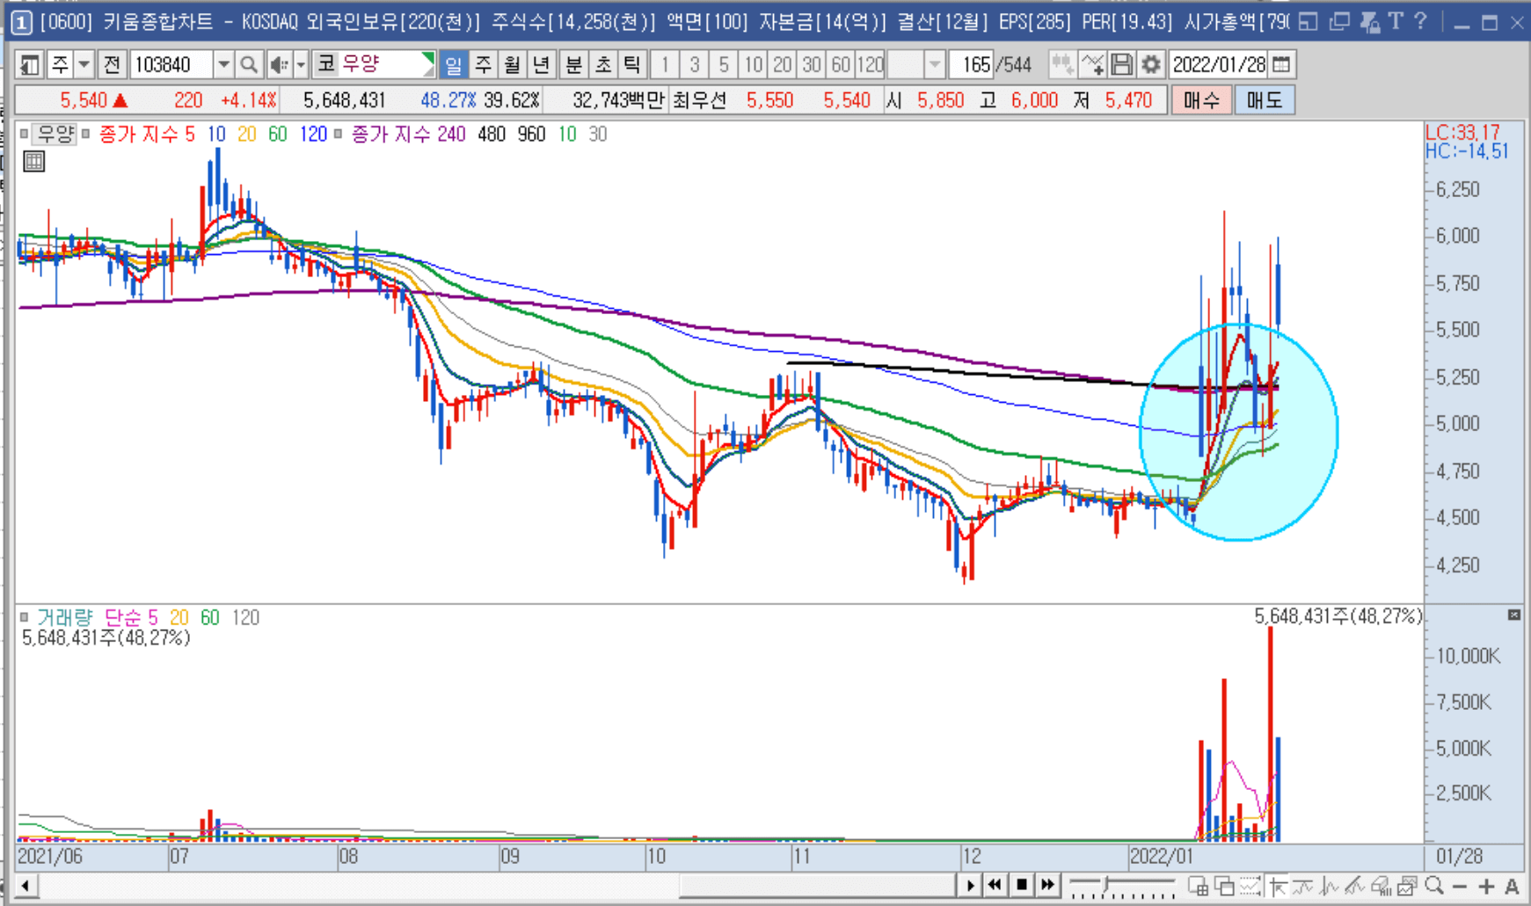Click the save chart floppy-disk icon
The height and width of the screenshot is (906, 1531).
(1121, 64)
